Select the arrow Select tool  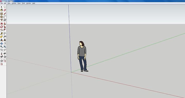2,7
